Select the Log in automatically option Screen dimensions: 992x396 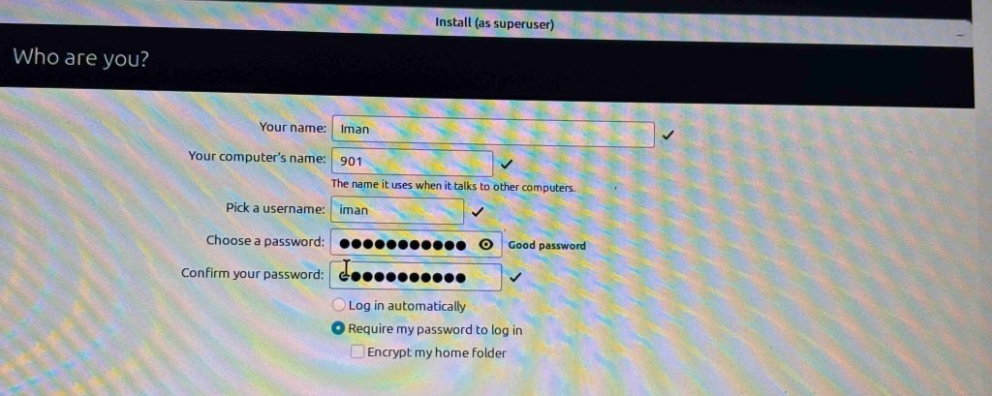338,306
